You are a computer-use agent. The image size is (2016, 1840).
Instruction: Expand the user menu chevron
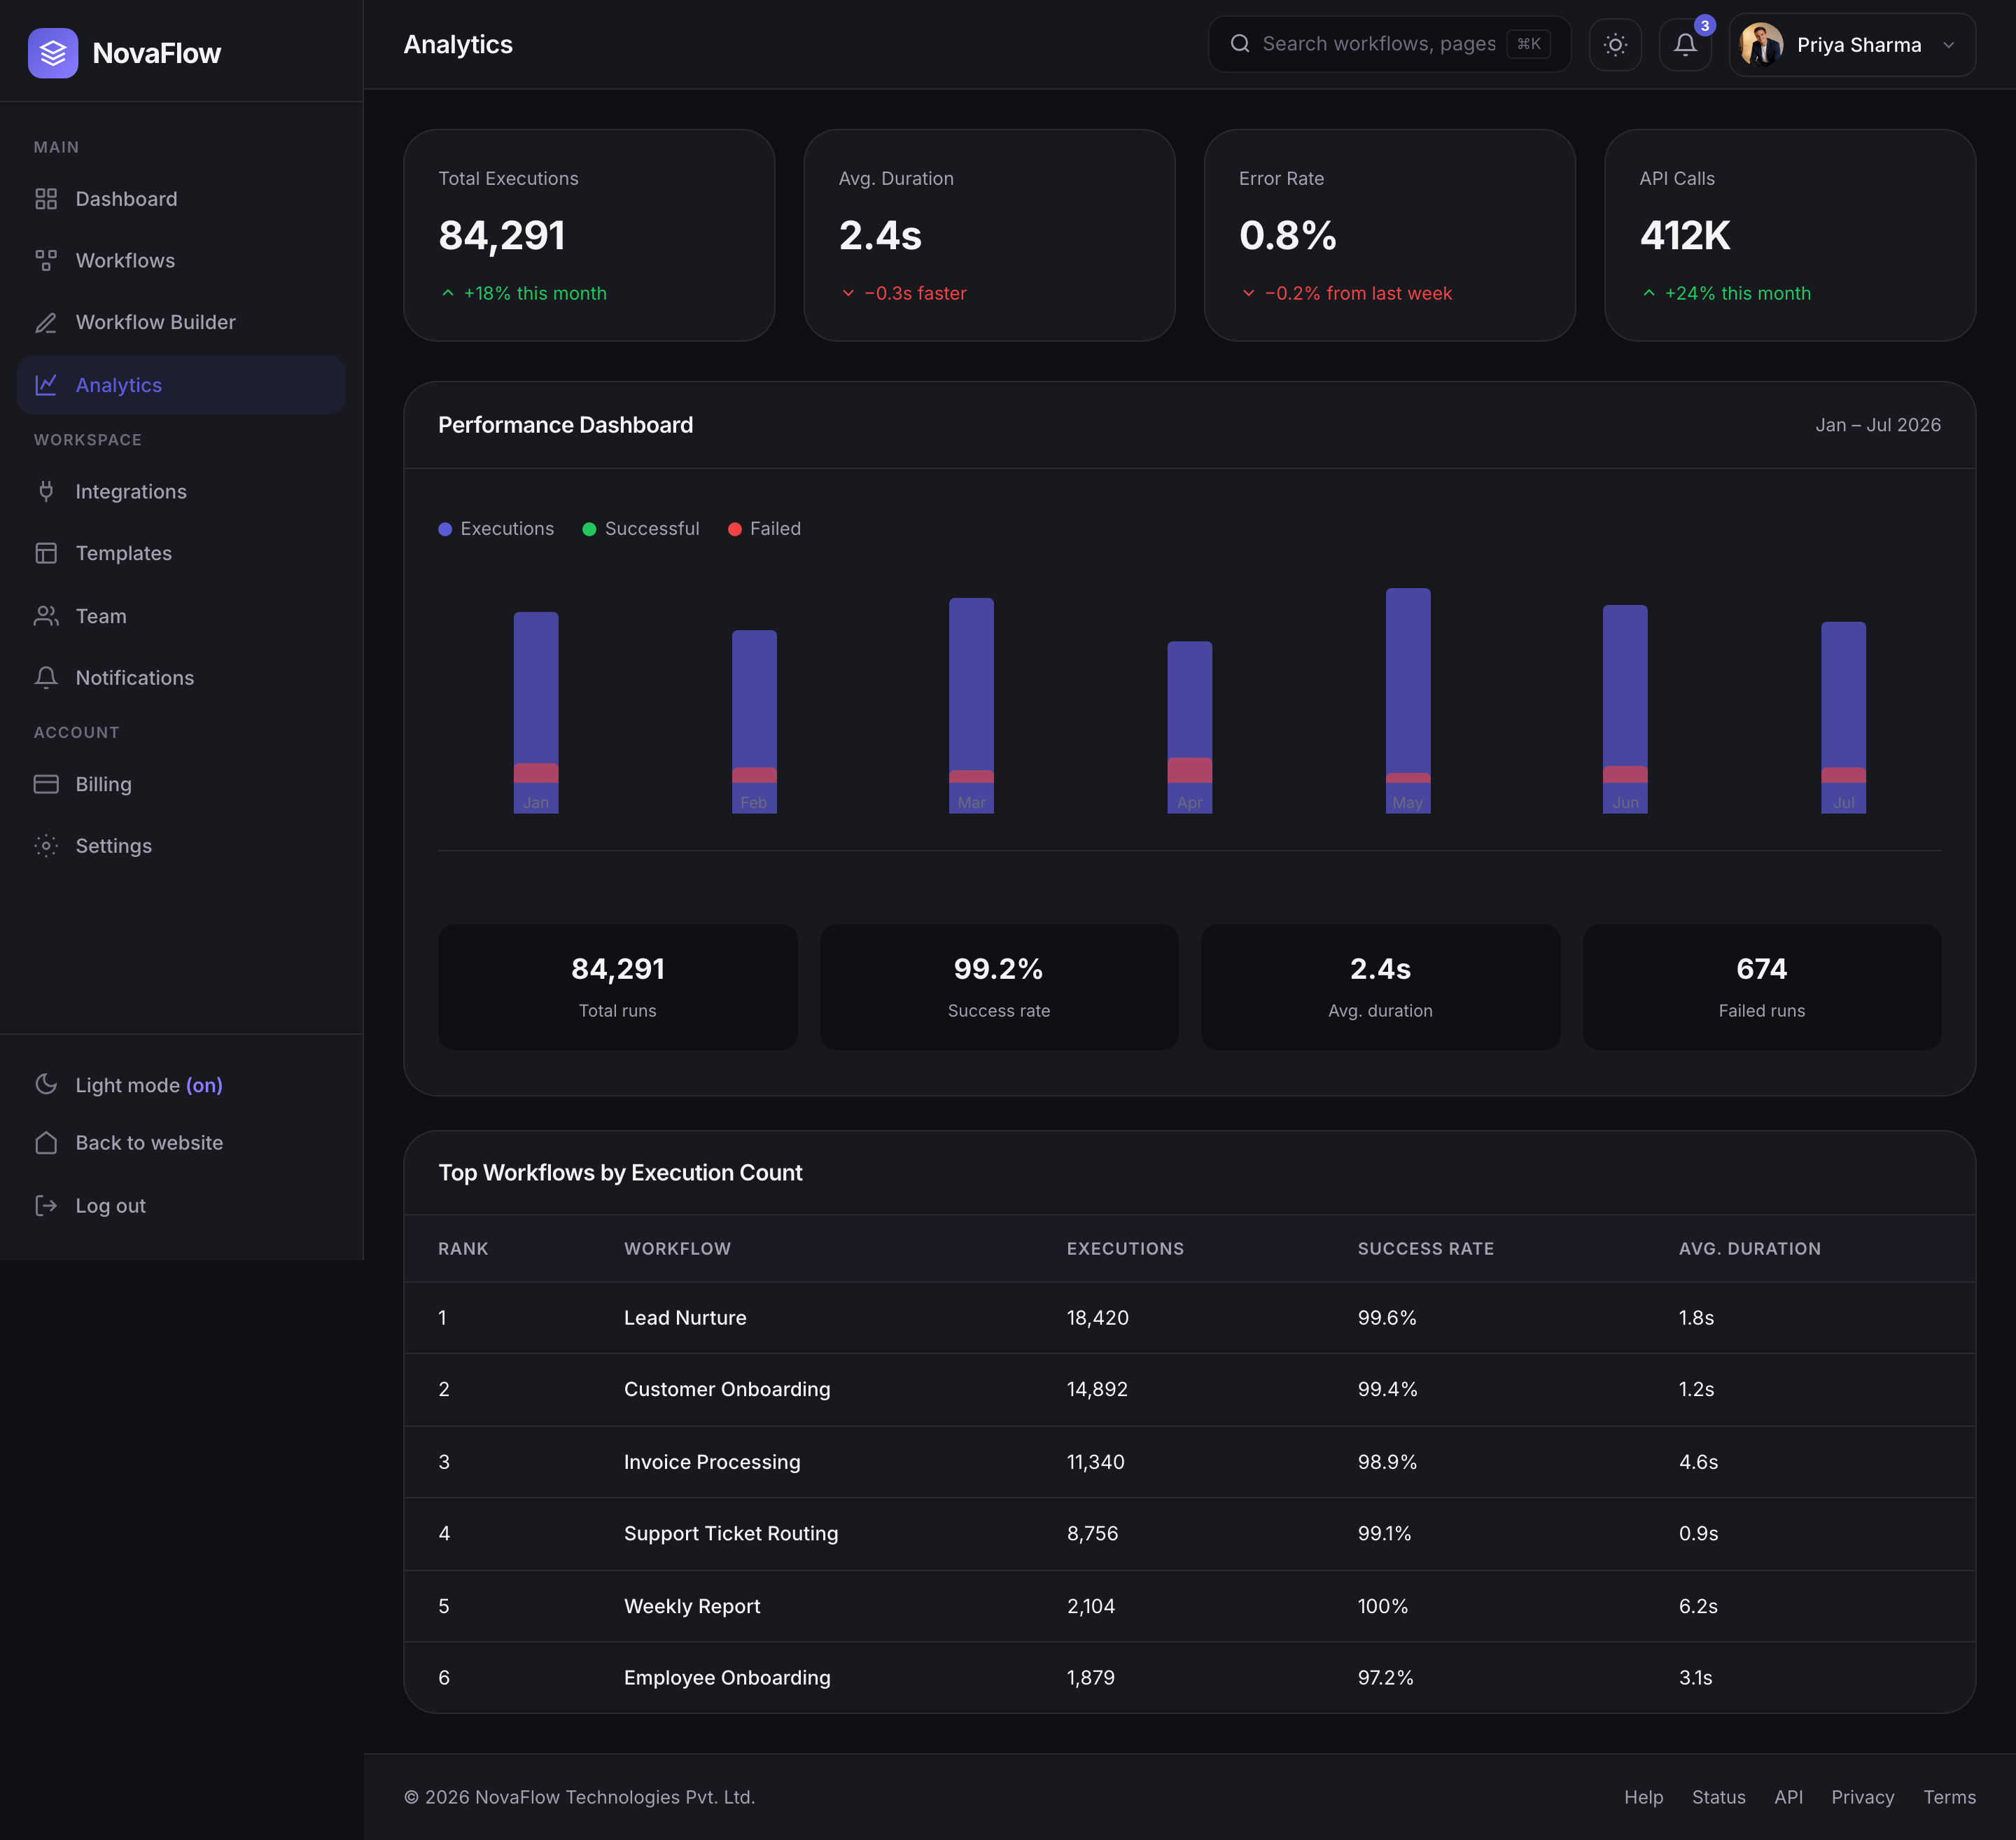pyautogui.click(x=1948, y=45)
